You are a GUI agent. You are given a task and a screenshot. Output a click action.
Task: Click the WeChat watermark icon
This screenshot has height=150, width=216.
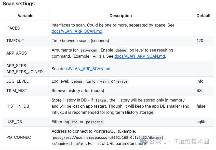click(144, 141)
